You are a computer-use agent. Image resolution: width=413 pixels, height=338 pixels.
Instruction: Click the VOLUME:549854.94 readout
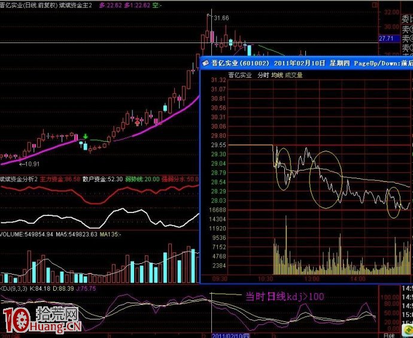click(x=26, y=234)
